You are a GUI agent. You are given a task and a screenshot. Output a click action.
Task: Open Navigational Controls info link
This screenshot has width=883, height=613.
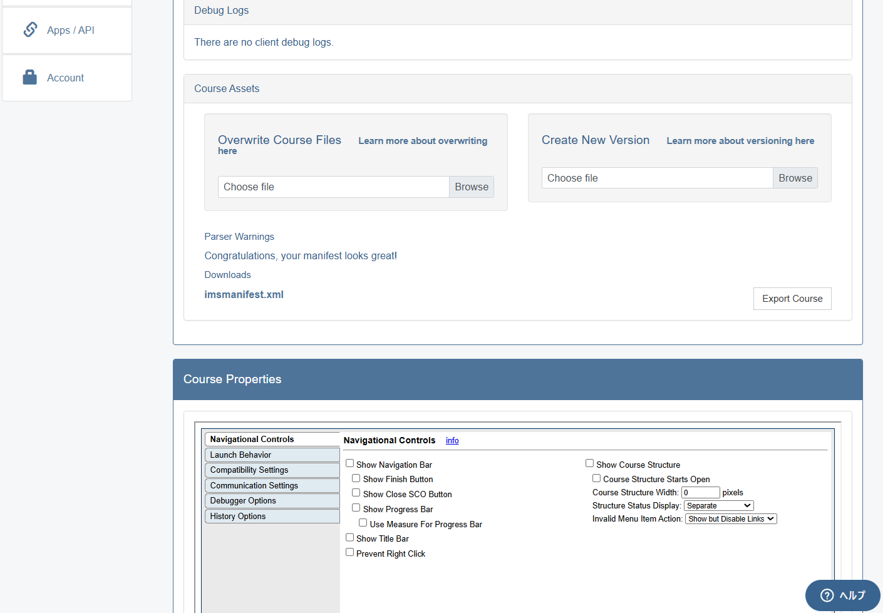click(452, 441)
